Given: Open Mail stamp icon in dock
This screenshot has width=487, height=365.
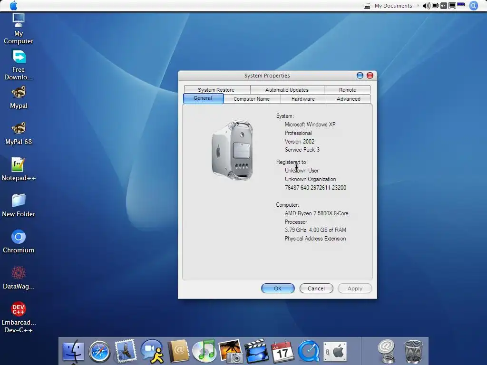Looking at the screenshot, I should [126, 351].
